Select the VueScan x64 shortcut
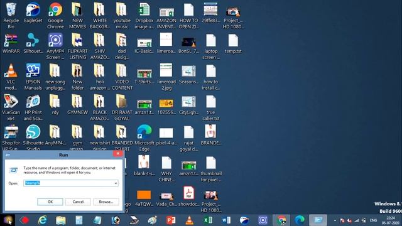 [11, 107]
